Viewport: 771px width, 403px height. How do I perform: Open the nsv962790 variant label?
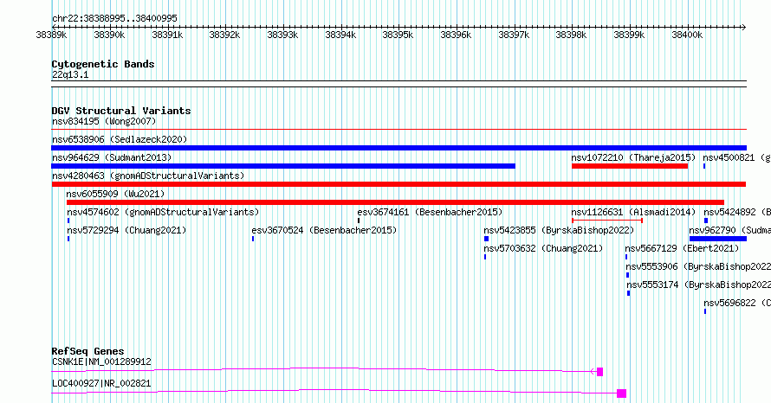729,230
